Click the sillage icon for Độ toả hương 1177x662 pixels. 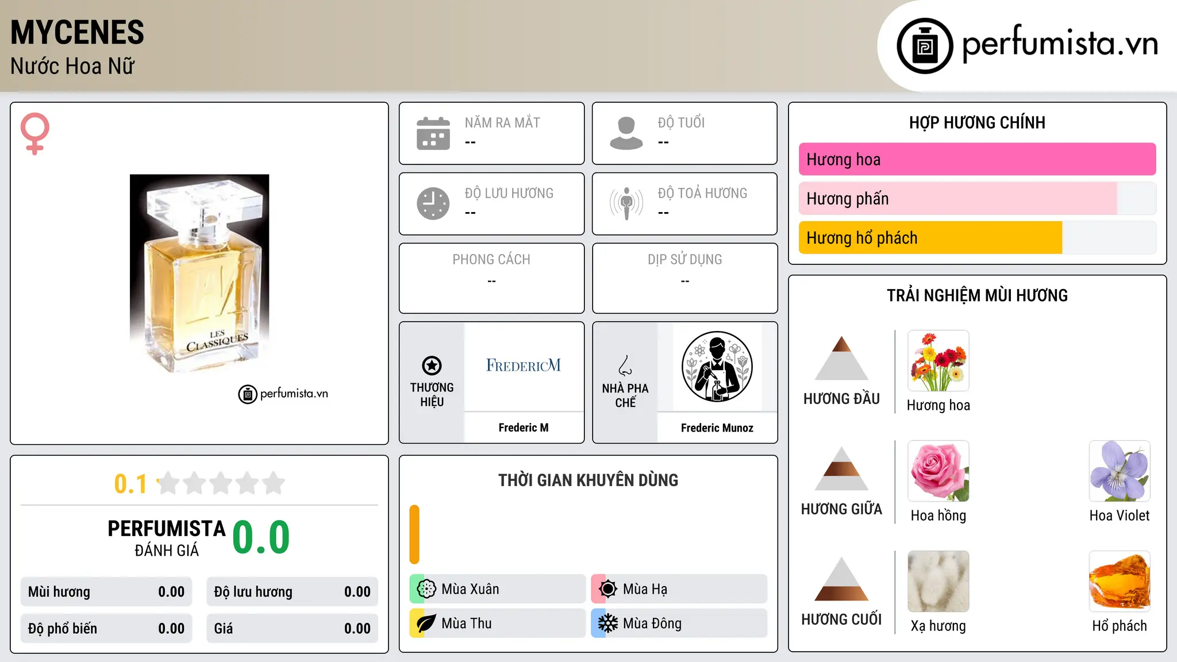click(626, 203)
